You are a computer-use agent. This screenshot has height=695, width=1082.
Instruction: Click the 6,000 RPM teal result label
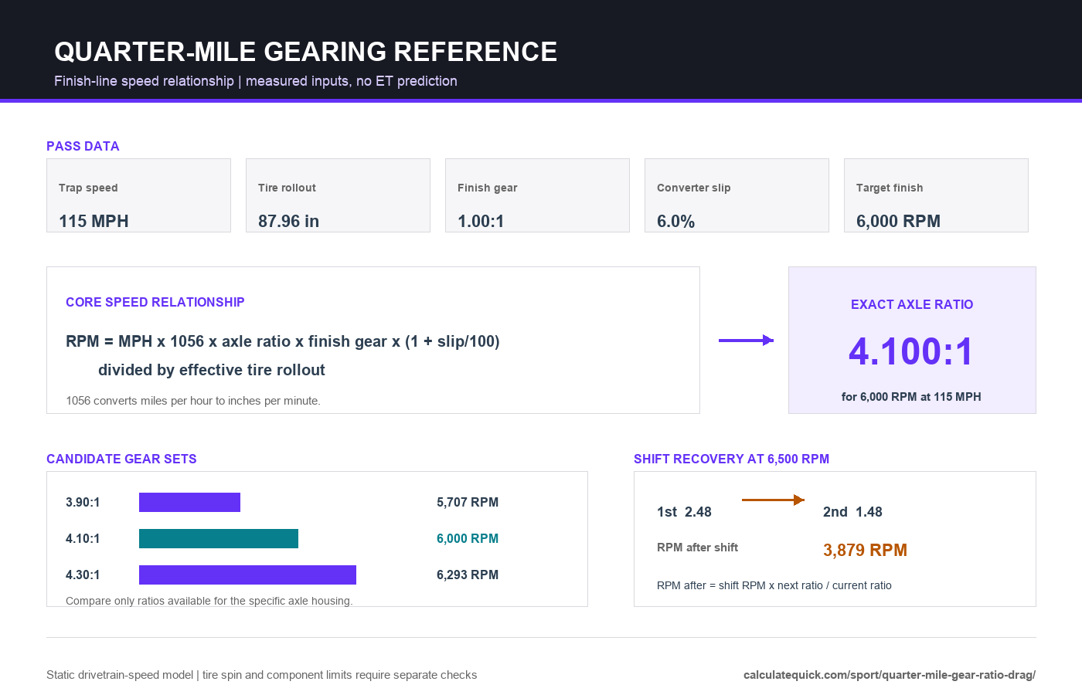pyautogui.click(x=468, y=538)
